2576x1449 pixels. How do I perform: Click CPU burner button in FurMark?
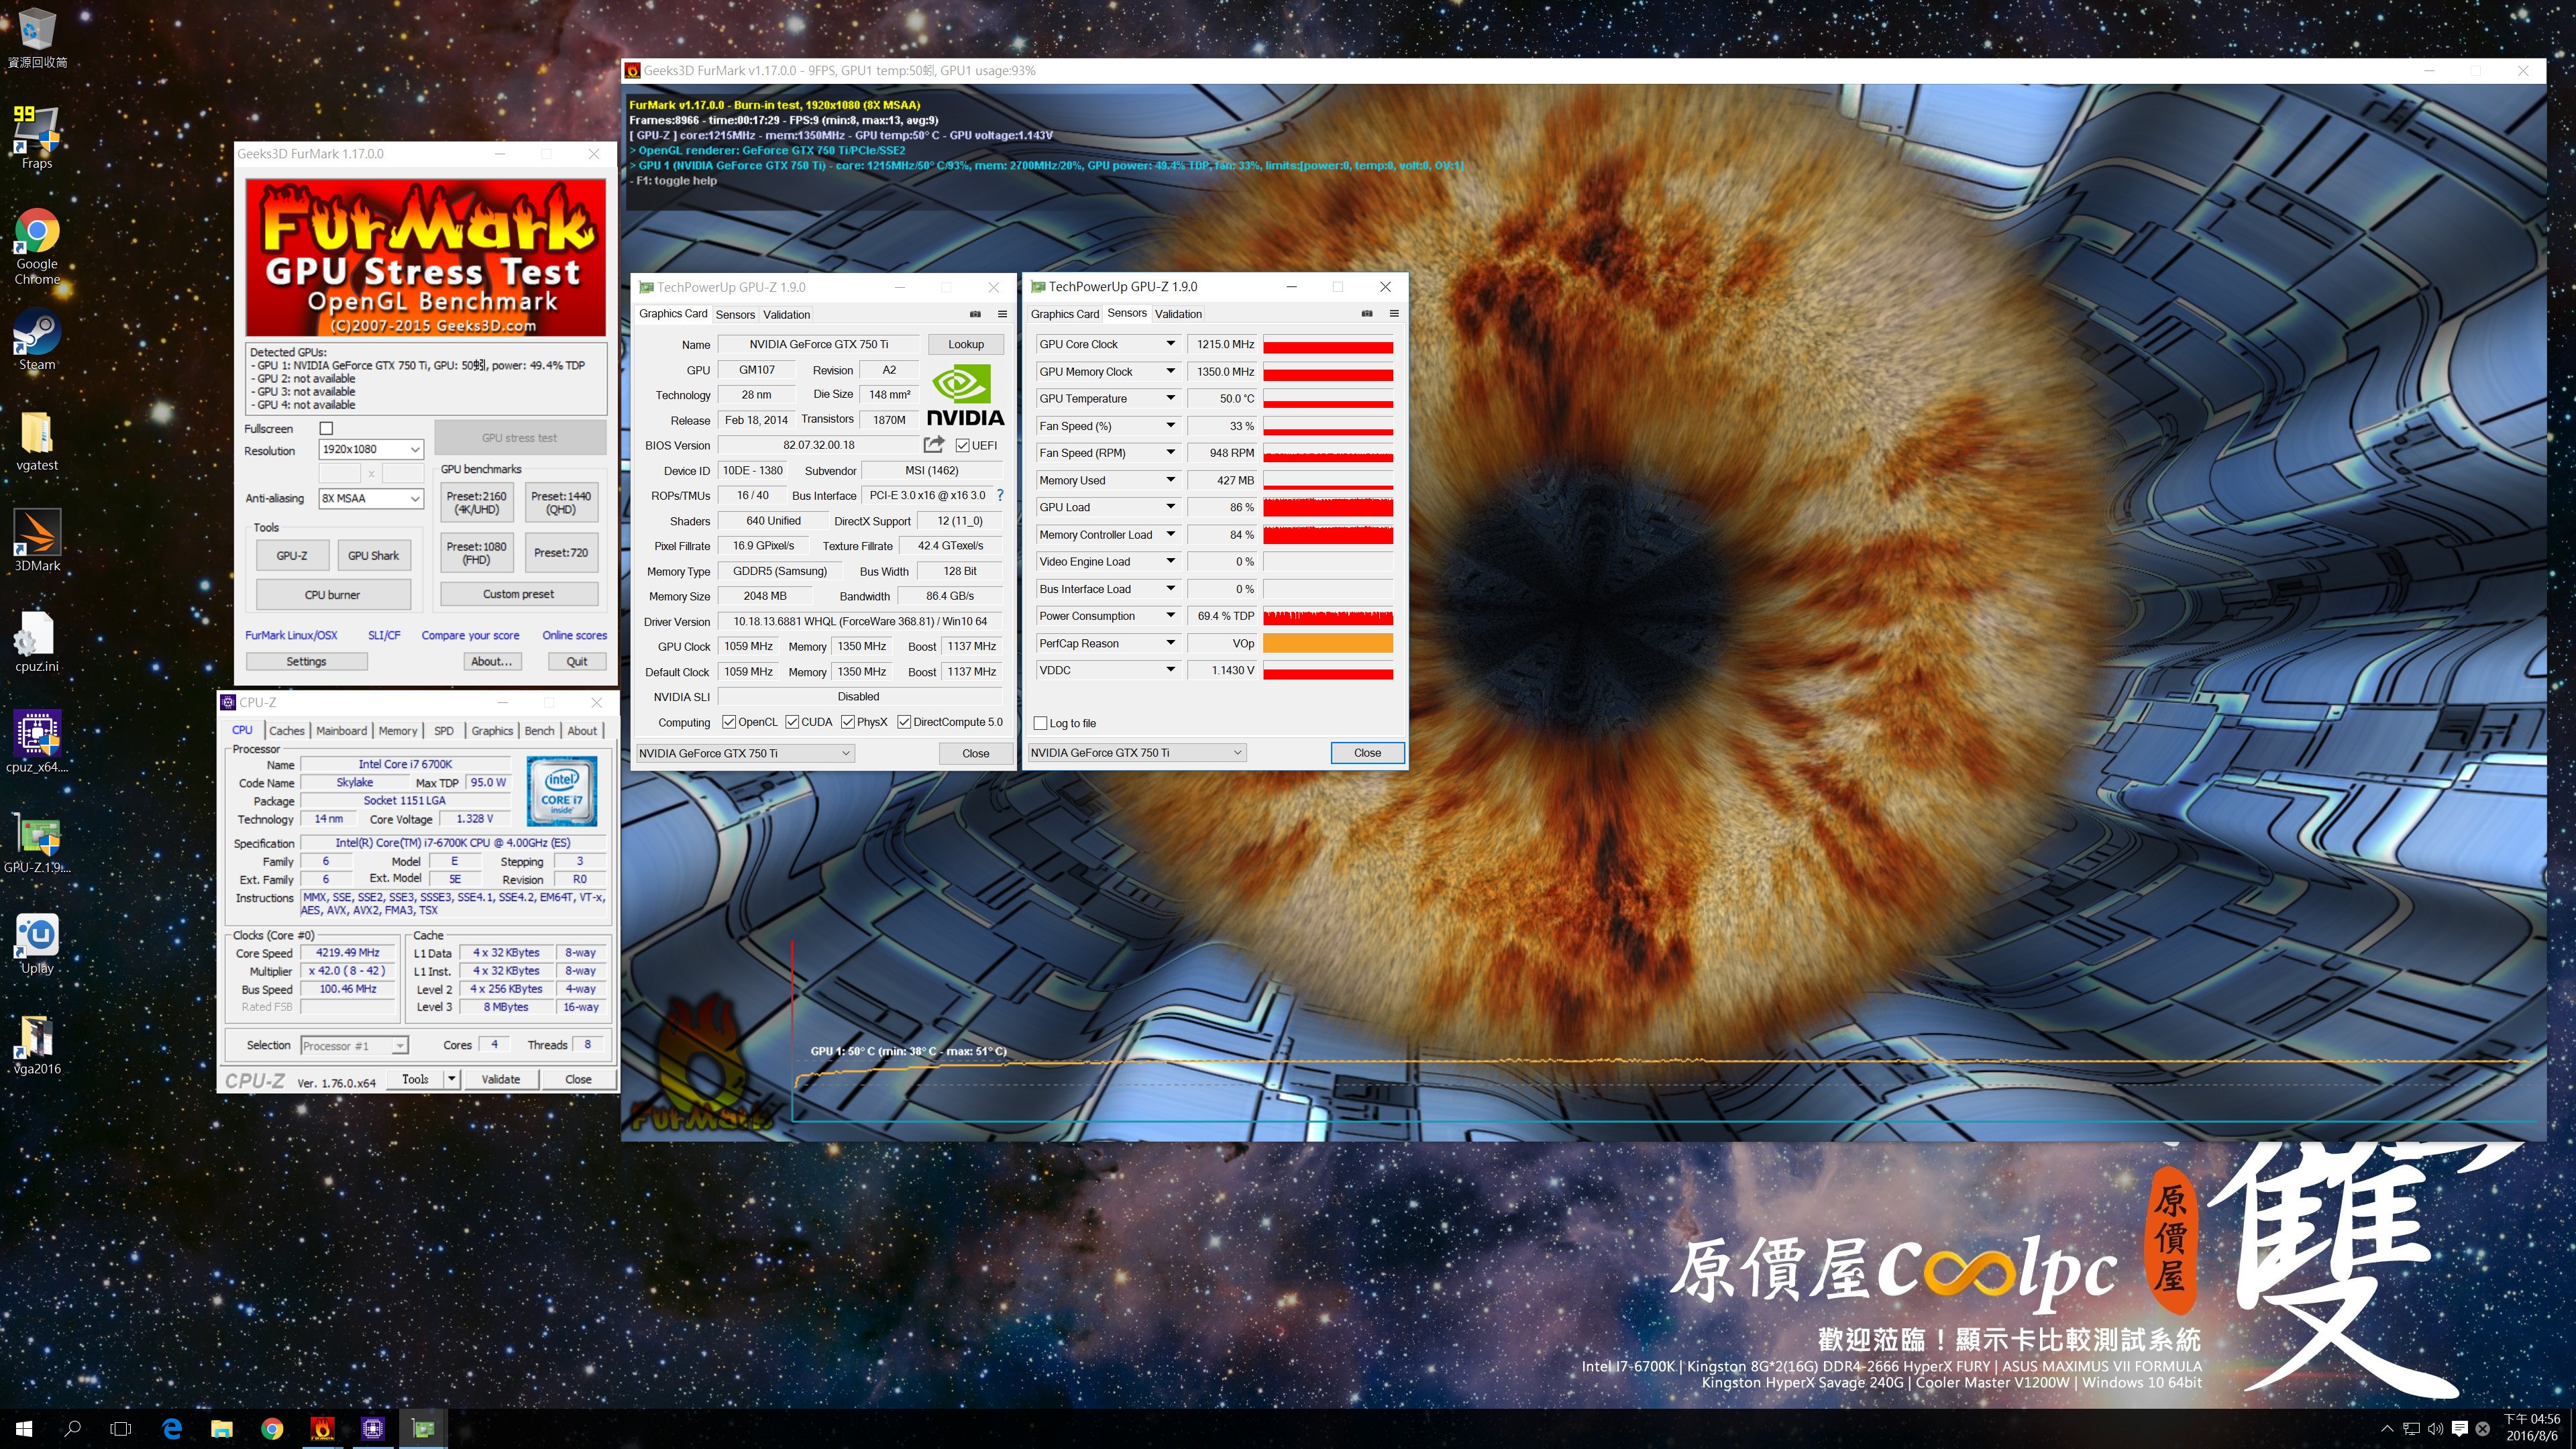coord(332,594)
